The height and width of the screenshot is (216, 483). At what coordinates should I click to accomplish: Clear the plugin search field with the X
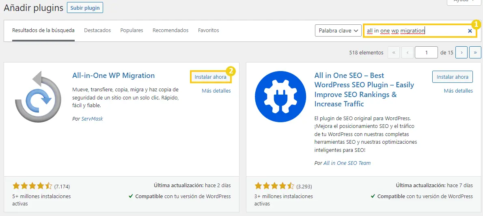pos(470,31)
